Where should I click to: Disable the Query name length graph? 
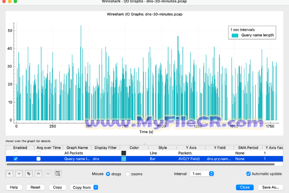(16, 159)
